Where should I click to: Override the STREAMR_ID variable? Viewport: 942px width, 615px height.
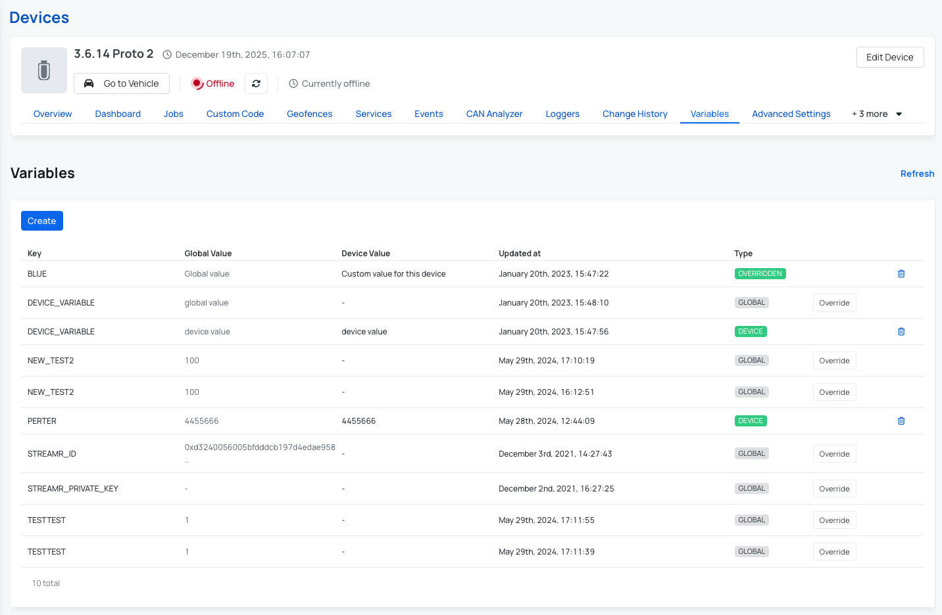[x=834, y=454]
